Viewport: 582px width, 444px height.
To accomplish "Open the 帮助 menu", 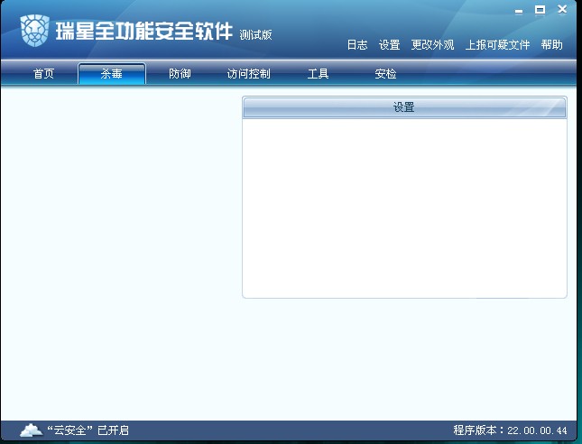I will pos(551,45).
